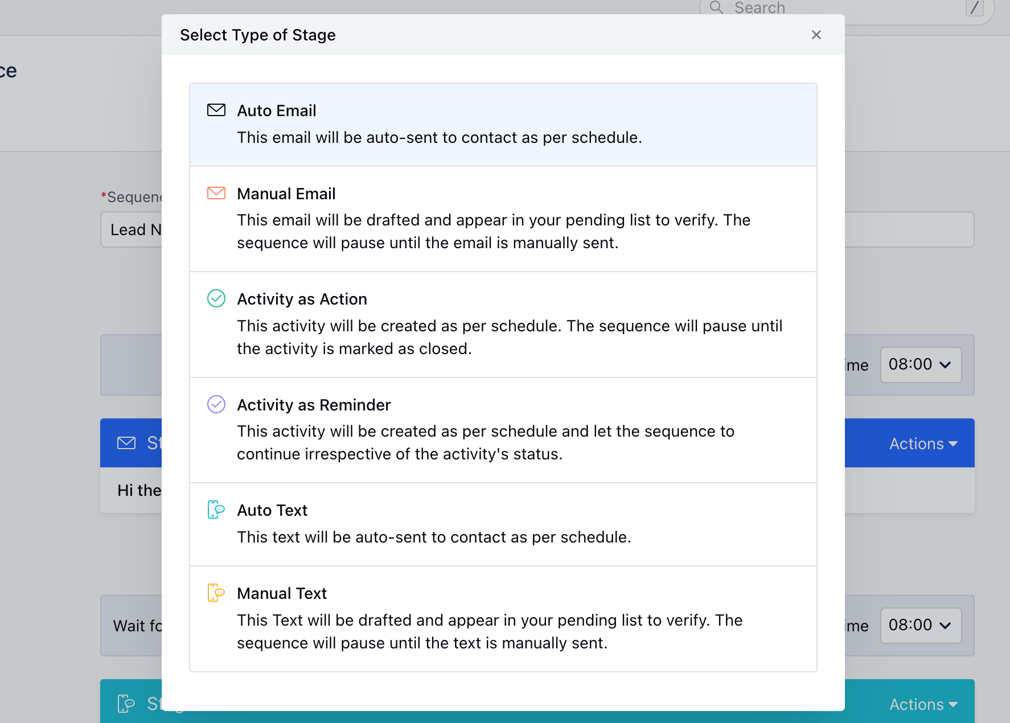Click the orange Manual Text phone icon
1010x723 pixels.
(216, 593)
